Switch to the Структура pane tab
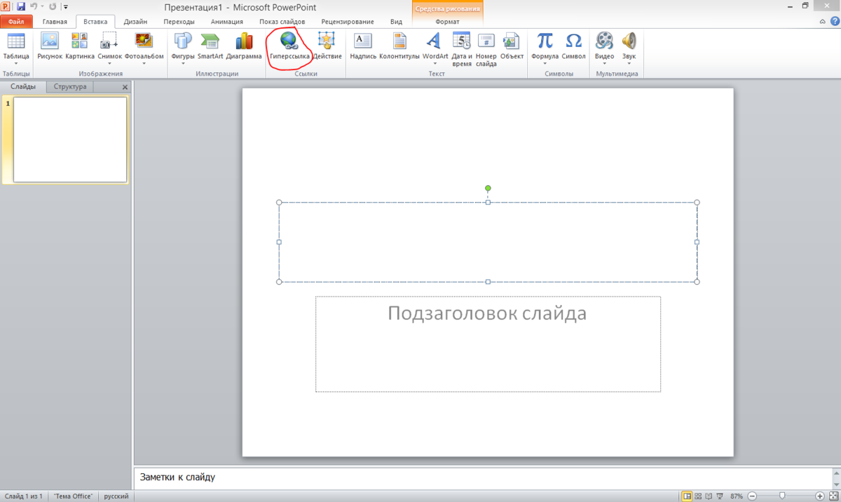Screen dimensions: 841x502 tap(70, 87)
